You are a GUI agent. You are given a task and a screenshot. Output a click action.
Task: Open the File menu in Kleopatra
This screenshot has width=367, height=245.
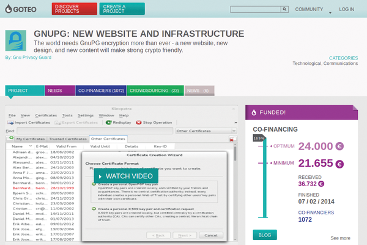click(12, 115)
